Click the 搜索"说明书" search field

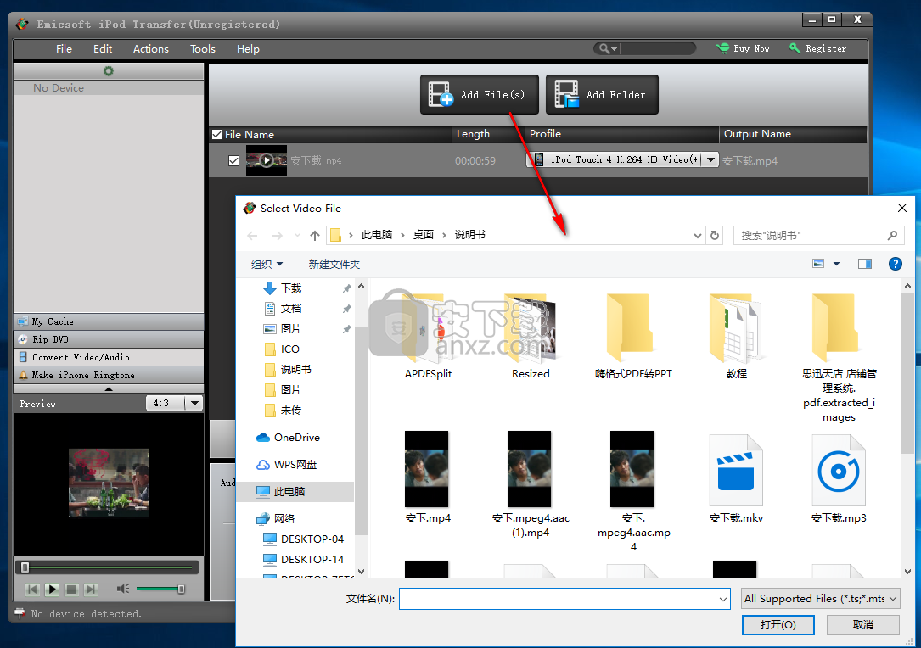(819, 236)
